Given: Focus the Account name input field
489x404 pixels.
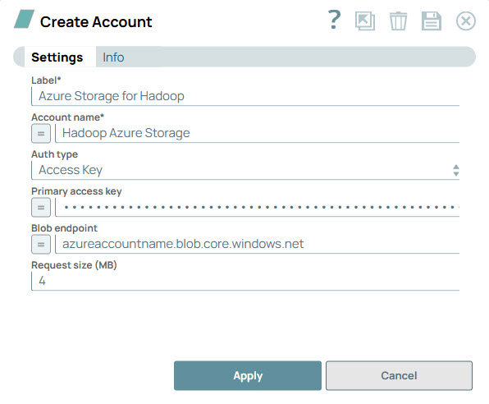Looking at the screenshot, I should (258, 133).
